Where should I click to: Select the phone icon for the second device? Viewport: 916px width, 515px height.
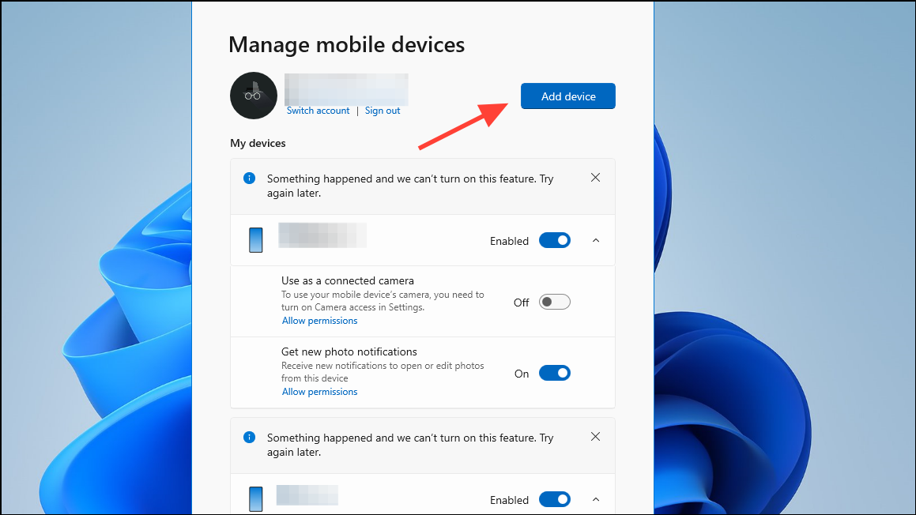click(x=255, y=498)
